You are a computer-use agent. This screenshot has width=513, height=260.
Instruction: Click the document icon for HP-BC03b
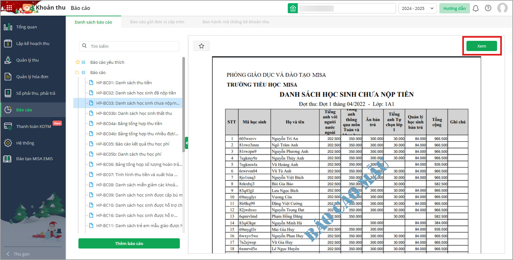tap(91, 113)
